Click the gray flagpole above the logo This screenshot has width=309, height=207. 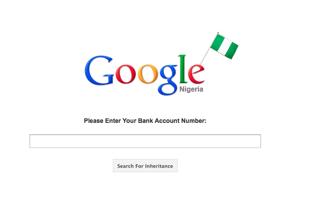[209, 48]
